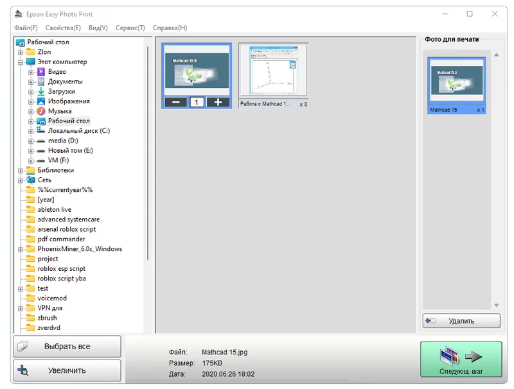Select the %%currentyear%% folder

(65, 189)
